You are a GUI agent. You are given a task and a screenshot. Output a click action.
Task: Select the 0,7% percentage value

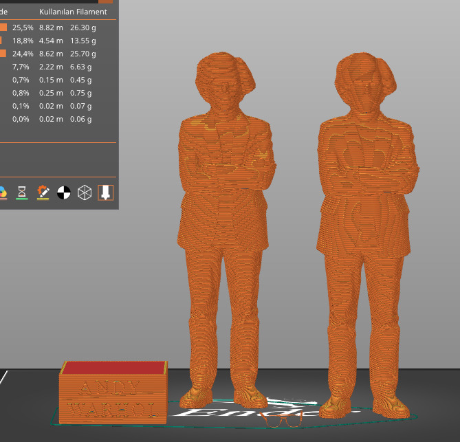click(x=21, y=80)
